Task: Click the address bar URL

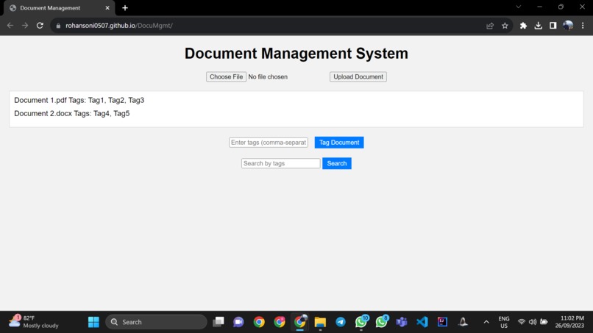Action: tap(119, 25)
